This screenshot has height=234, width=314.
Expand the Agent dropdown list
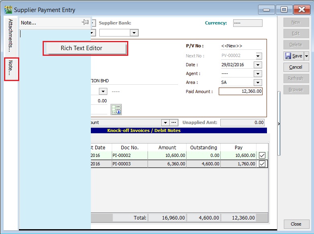258,74
